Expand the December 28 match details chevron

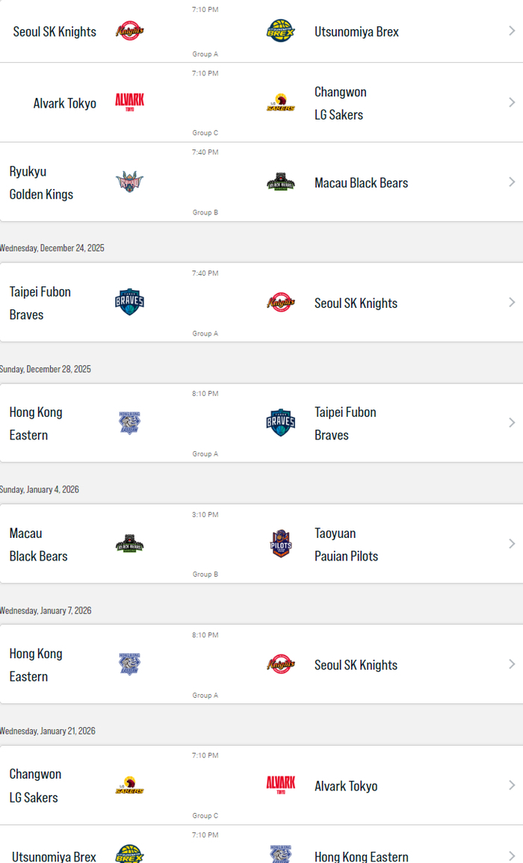pyautogui.click(x=512, y=423)
